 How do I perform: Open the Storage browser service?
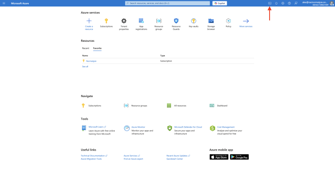coord(211,23)
